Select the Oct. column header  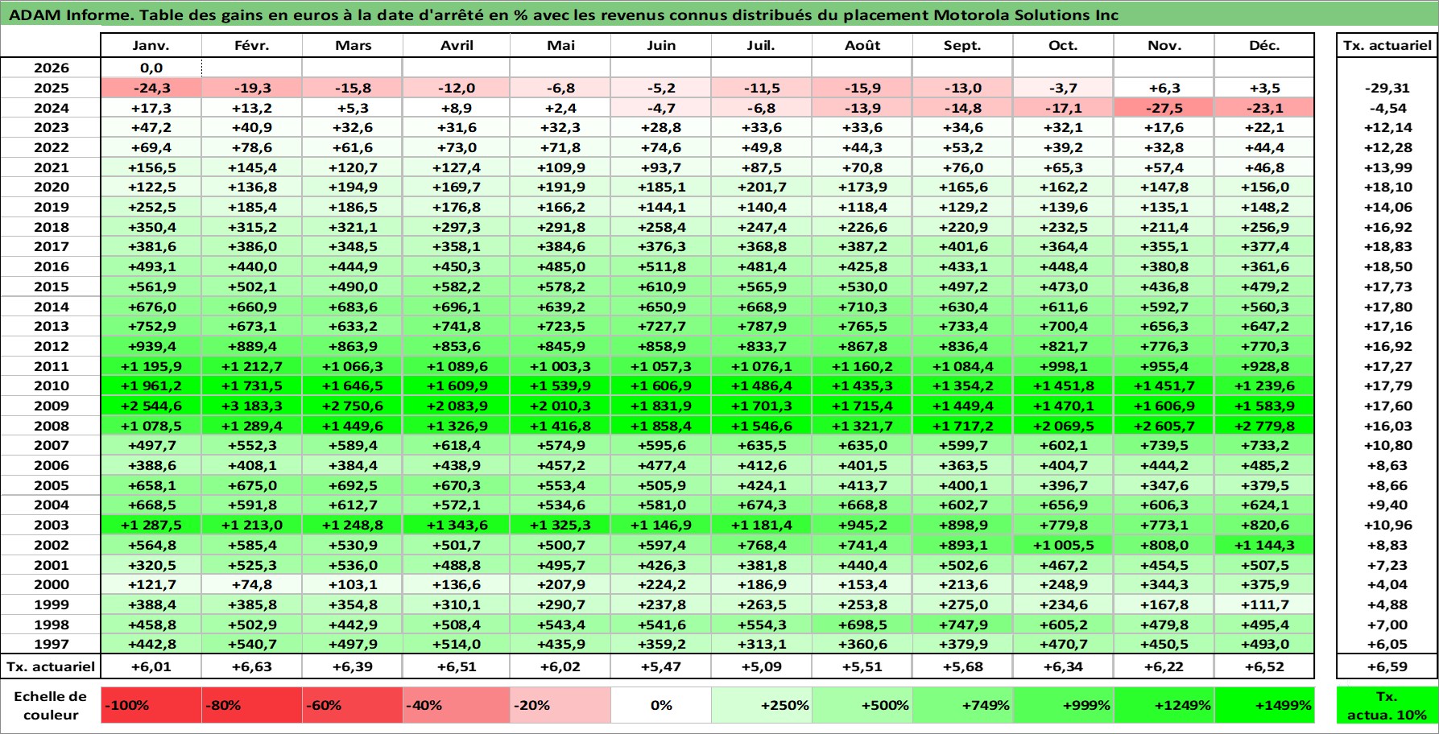point(1063,45)
